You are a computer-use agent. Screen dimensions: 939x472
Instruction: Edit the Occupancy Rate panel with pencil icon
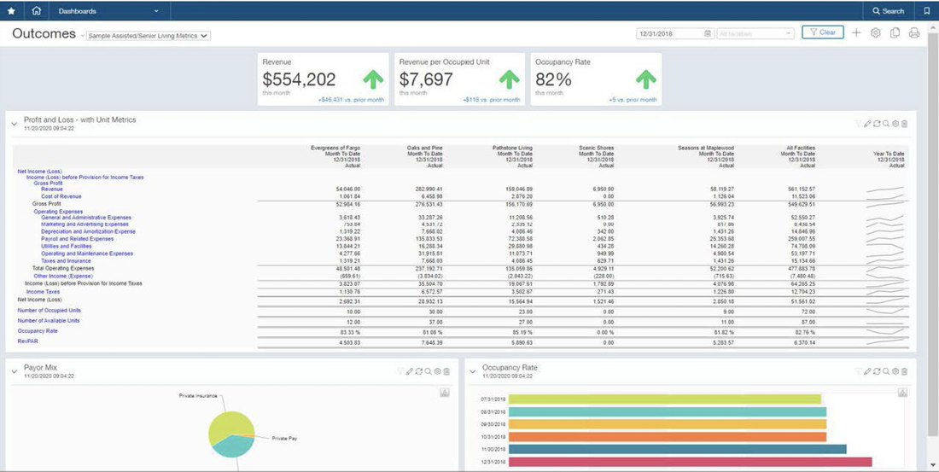click(x=867, y=372)
